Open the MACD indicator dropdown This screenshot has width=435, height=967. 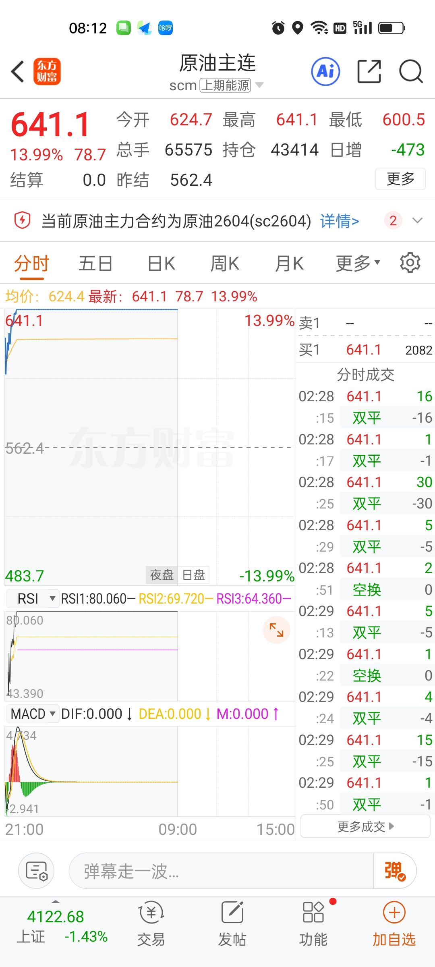coord(33,714)
